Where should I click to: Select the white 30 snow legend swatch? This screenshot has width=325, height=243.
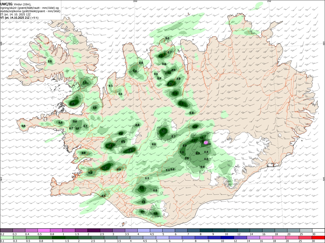point(318,230)
